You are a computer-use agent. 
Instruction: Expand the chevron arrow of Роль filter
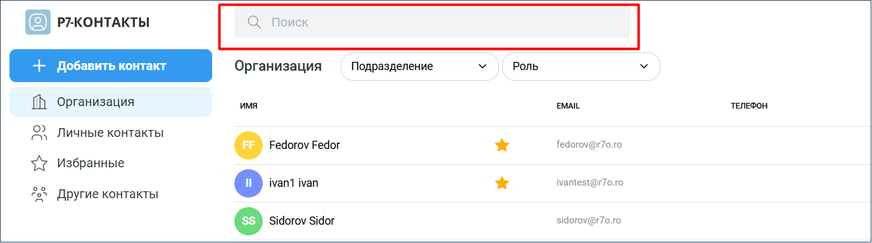[645, 66]
